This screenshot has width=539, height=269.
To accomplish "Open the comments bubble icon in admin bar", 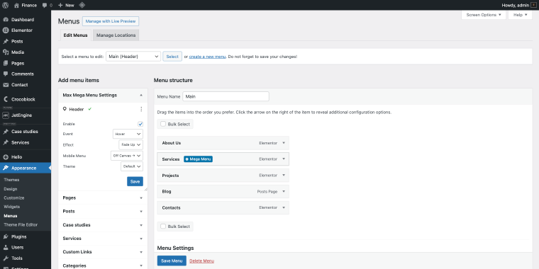I will point(45,5).
